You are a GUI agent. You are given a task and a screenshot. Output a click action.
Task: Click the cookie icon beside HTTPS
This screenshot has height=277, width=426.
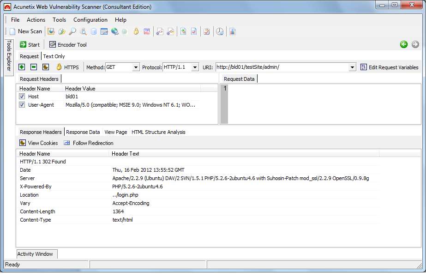[46, 67]
